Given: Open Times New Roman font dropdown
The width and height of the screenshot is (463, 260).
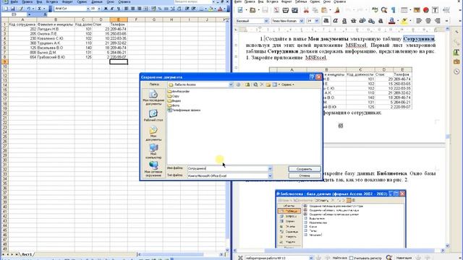Looking at the screenshot, I should point(302,21).
